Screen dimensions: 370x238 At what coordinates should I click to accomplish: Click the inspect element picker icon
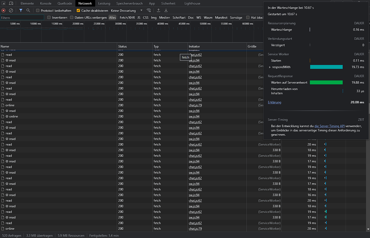coord(4,3)
